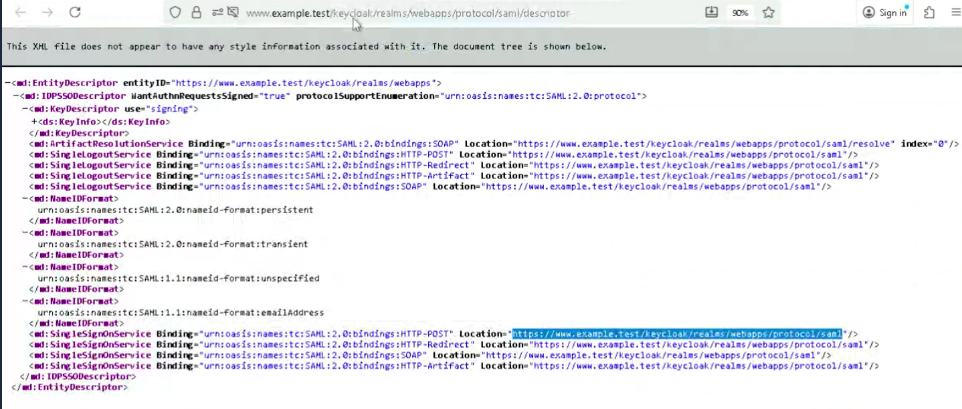This screenshot has height=409, width=962.
Task: Collapse the md:IDPSSODescriptor node
Action: pyautogui.click(x=15, y=96)
